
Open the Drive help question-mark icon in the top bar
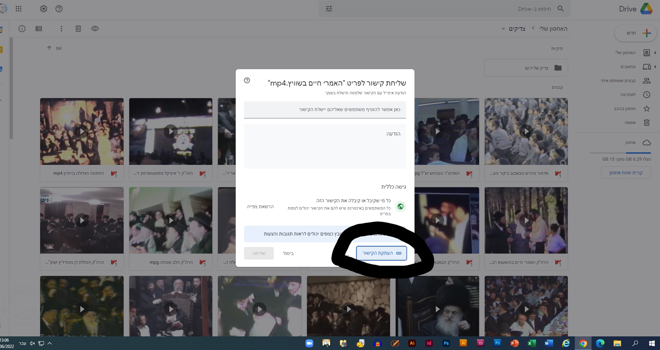59,9
